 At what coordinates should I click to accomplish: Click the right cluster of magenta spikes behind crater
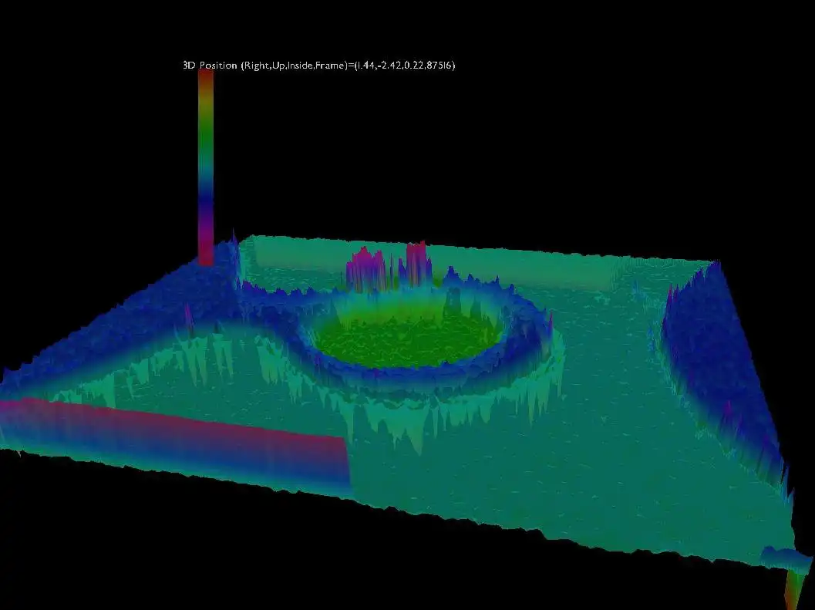[417, 263]
